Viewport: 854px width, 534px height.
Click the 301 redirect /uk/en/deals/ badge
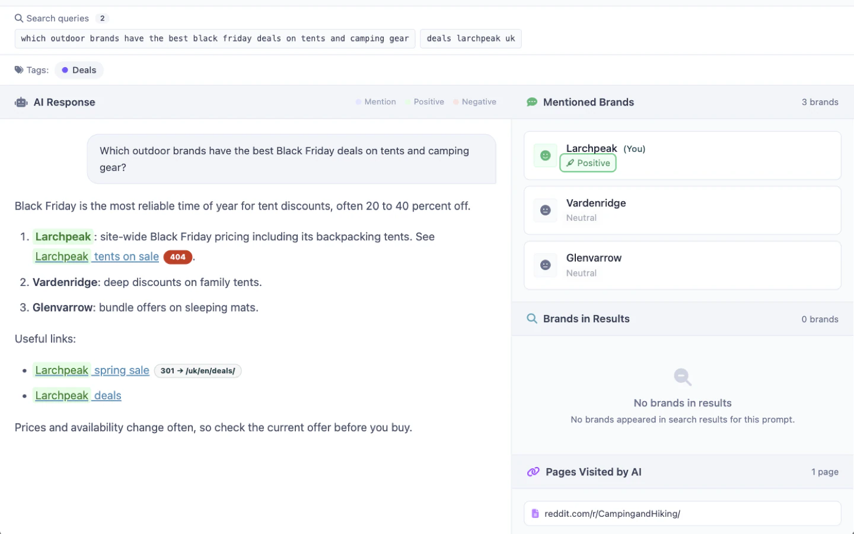click(197, 371)
